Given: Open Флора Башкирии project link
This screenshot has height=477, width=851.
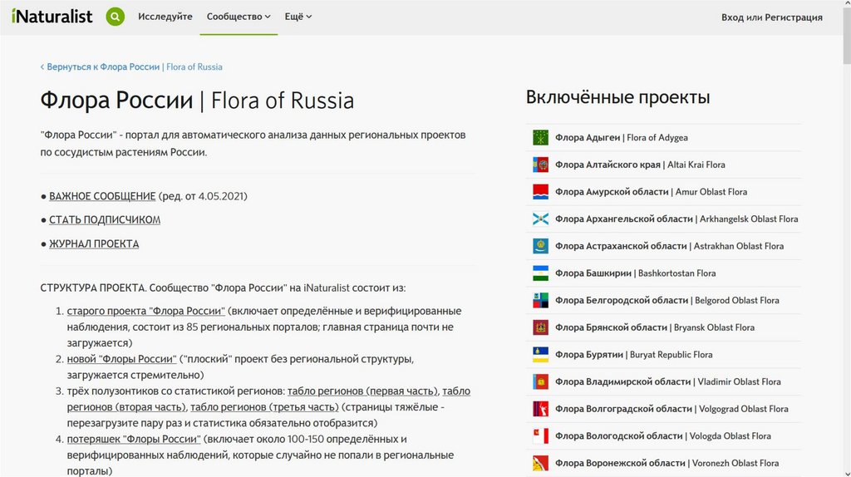Looking at the screenshot, I should pyautogui.click(x=635, y=273).
